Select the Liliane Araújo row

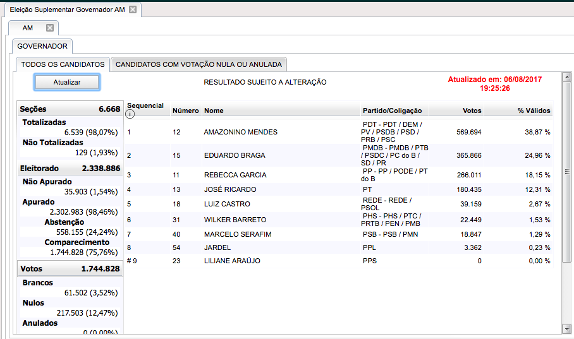pos(232,261)
